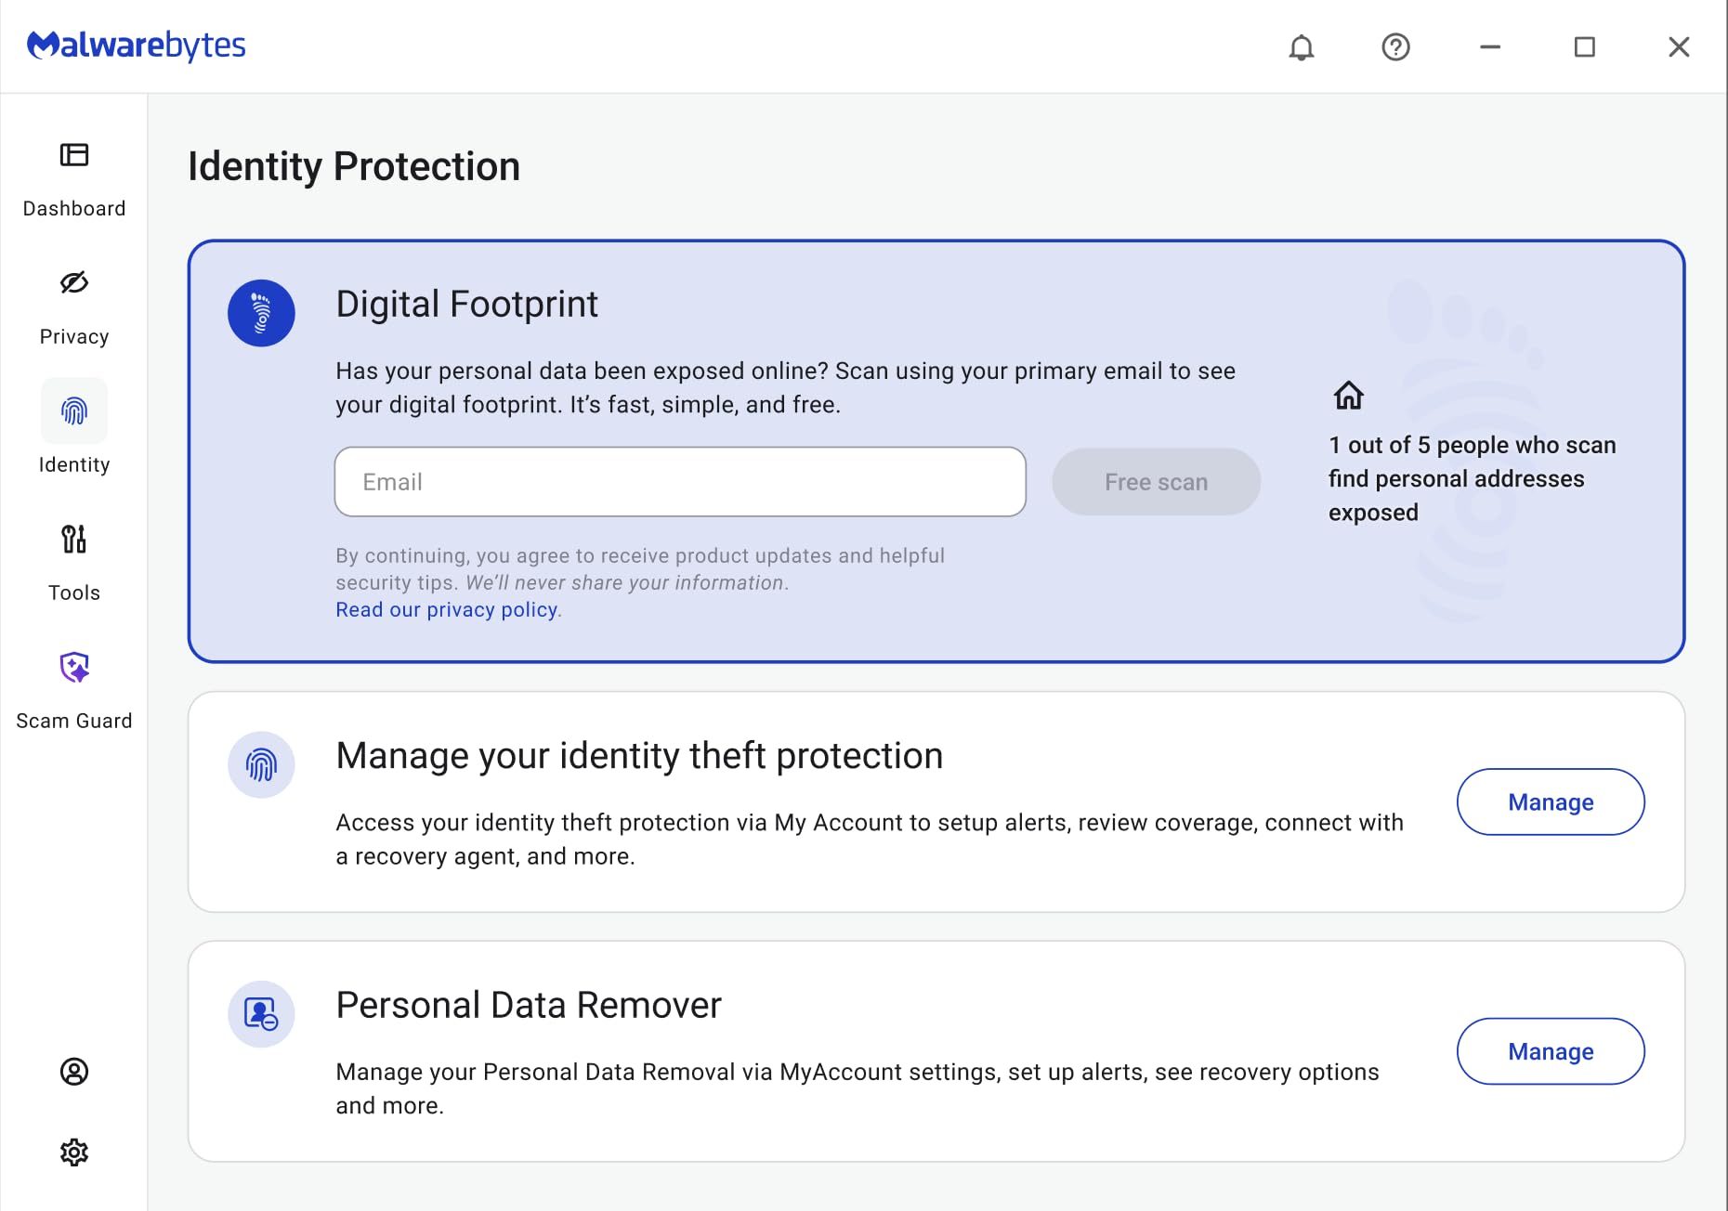Viewport: 1728px width, 1211px height.
Task: Click the Manage your identity theft protection title
Action: 639,755
